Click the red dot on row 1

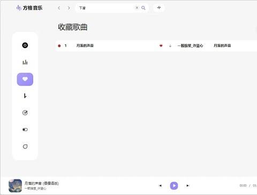(x=59, y=46)
